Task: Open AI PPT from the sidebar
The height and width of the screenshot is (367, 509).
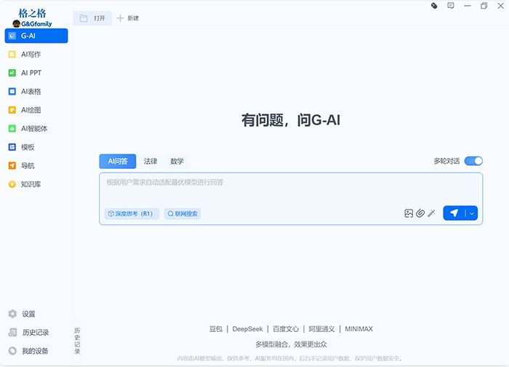Action: (x=31, y=73)
